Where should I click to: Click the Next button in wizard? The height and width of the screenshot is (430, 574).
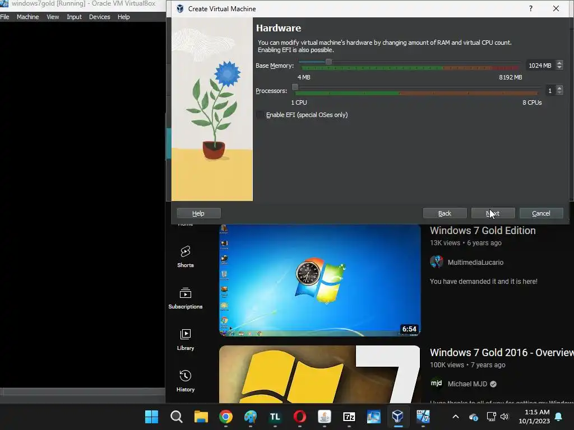click(x=493, y=213)
